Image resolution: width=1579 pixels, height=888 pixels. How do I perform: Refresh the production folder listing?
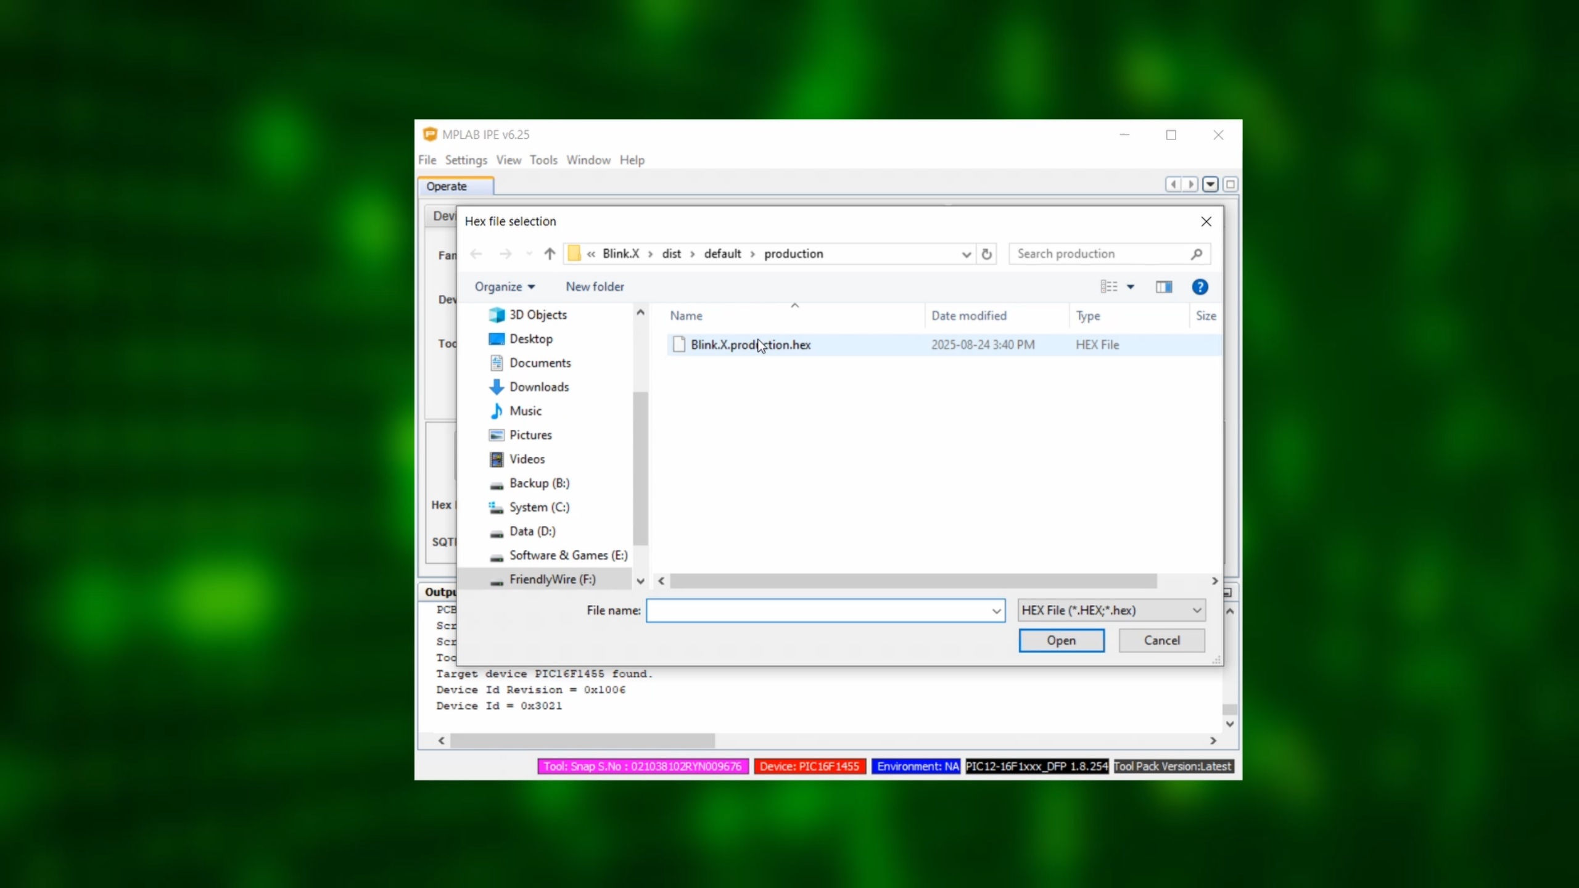click(x=986, y=253)
